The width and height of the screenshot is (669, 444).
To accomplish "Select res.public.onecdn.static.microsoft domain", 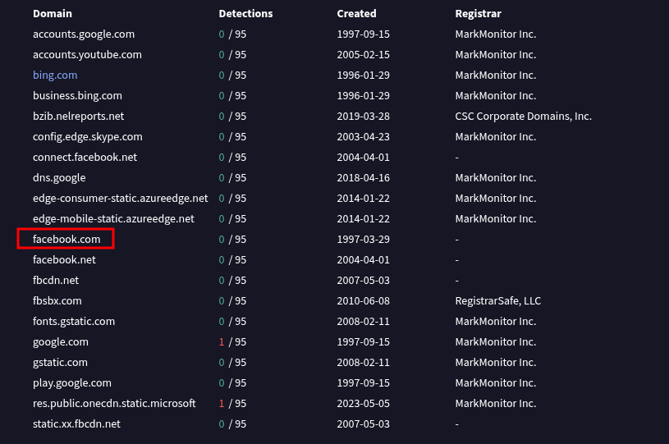I will pyautogui.click(x=114, y=403).
